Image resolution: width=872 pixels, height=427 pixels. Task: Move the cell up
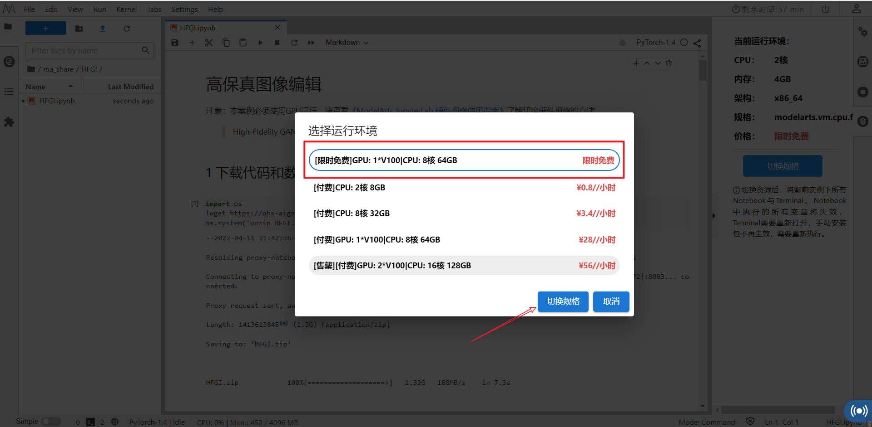coord(647,63)
